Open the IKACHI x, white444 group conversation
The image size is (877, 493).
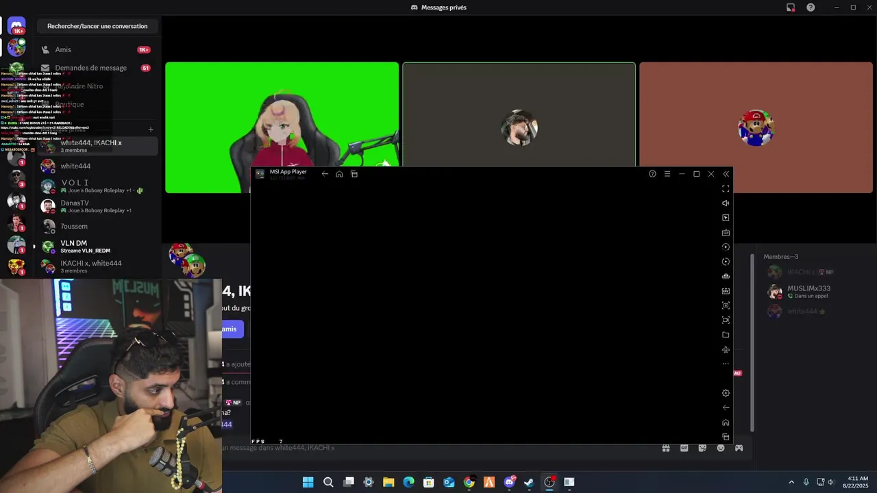[97, 266]
